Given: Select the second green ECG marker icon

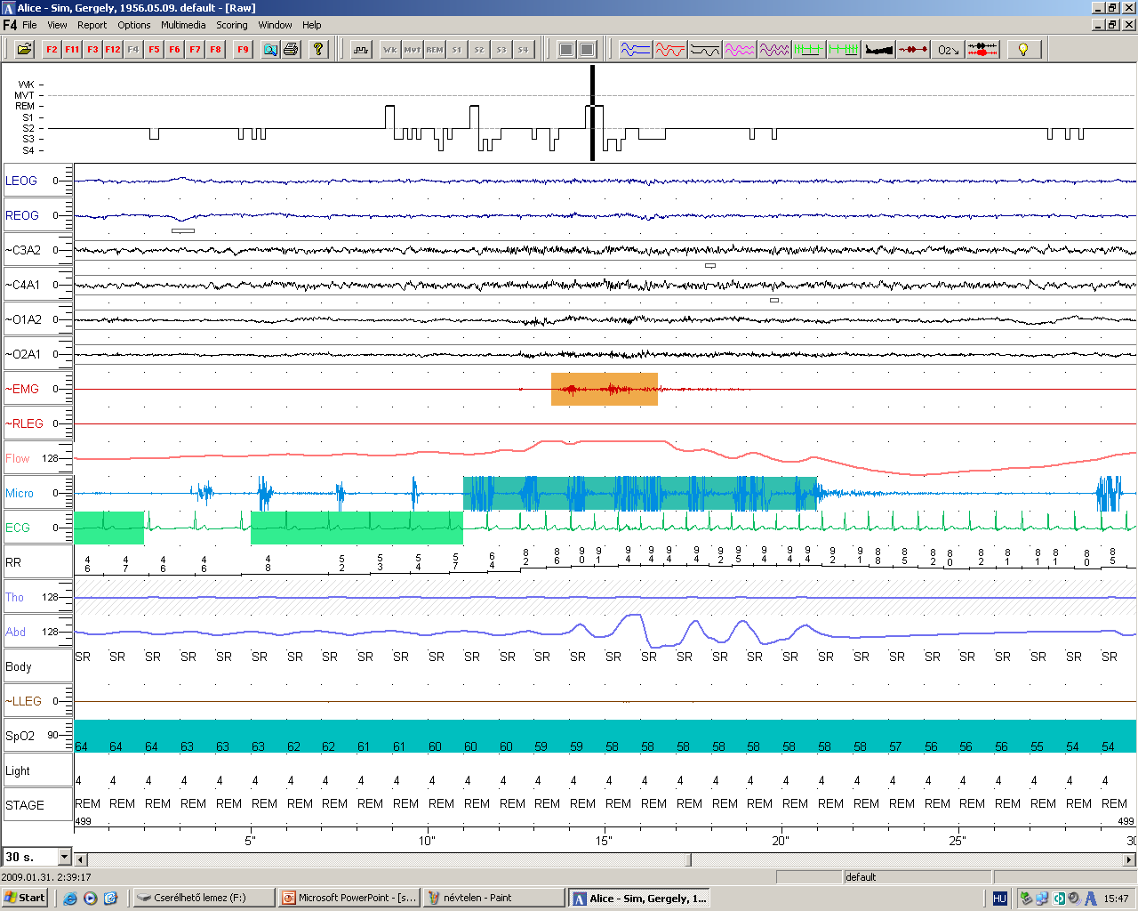Looking at the screenshot, I should tap(844, 50).
